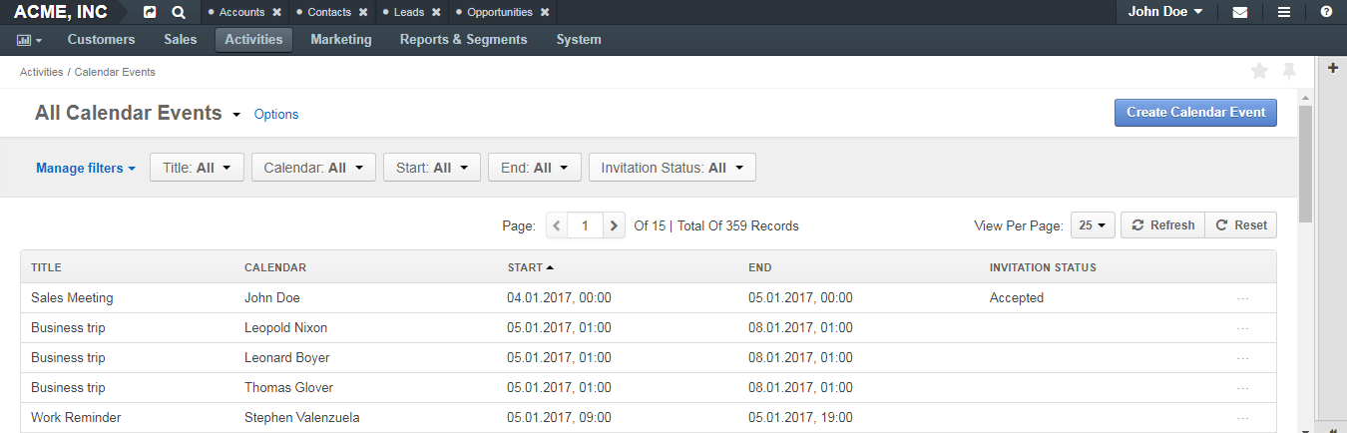Close the Accounts pinned tab
1347x433 pixels.
pyautogui.click(x=276, y=13)
